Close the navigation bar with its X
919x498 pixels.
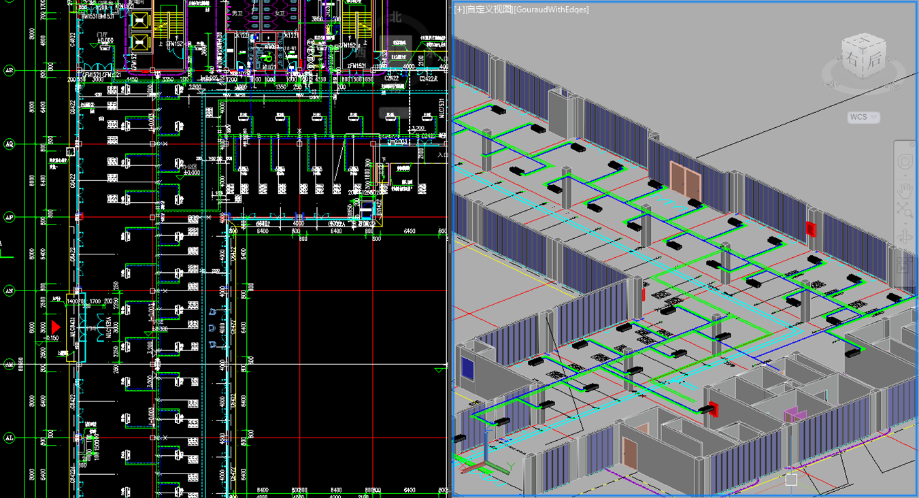(x=913, y=144)
